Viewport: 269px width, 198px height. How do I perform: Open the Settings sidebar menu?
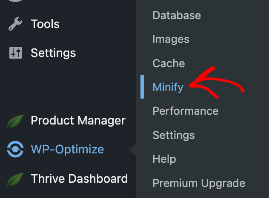click(x=53, y=53)
